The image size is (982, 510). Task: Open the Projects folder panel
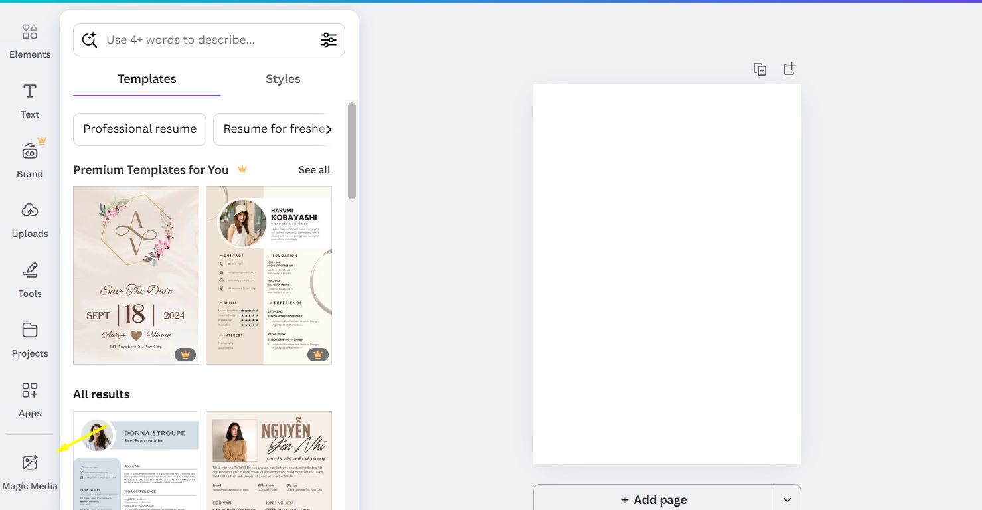click(x=30, y=340)
